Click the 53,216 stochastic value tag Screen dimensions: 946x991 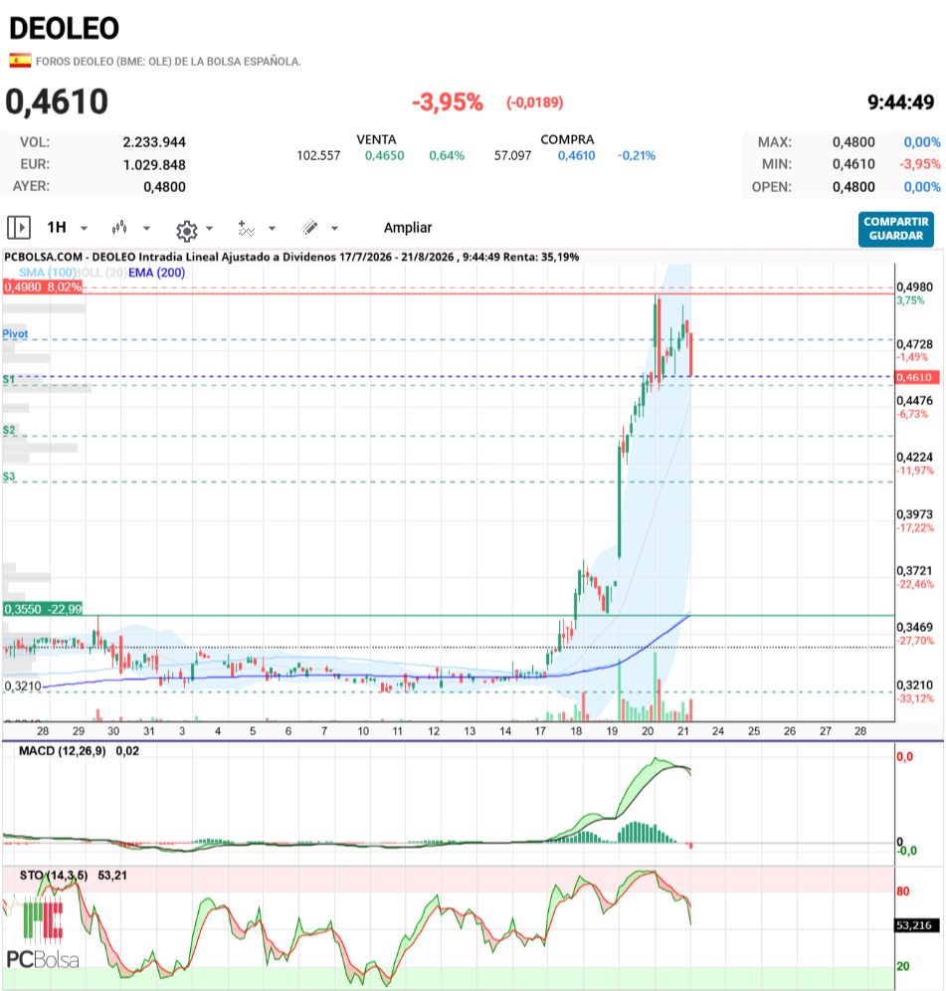pos(917,925)
